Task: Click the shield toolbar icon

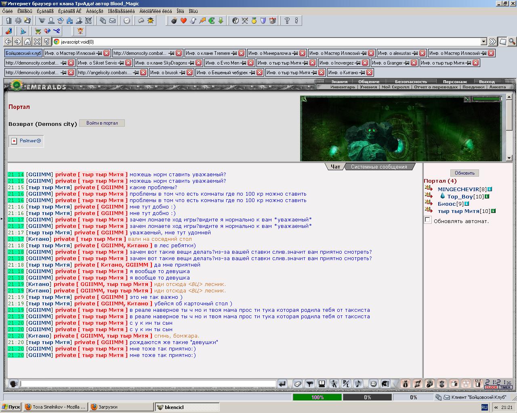Action: (263, 21)
